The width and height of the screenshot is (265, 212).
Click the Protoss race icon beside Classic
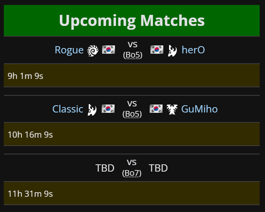92,109
